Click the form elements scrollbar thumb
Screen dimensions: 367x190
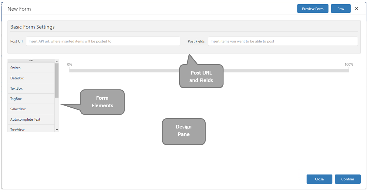pos(57,80)
